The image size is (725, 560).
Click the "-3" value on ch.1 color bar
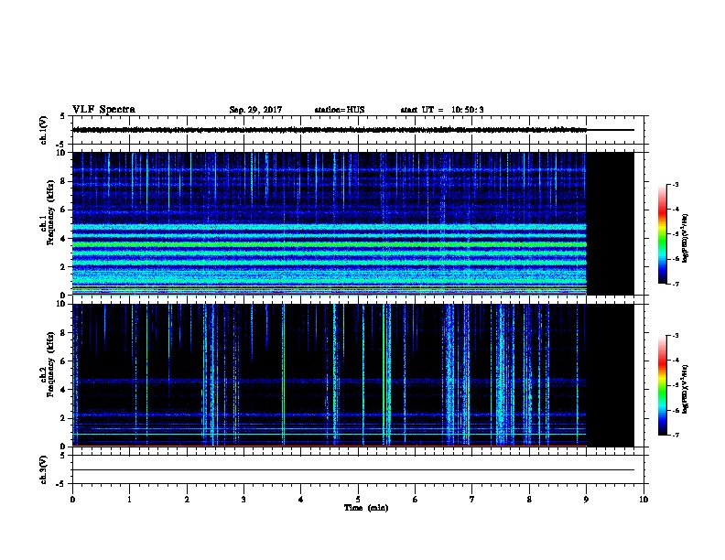click(676, 184)
